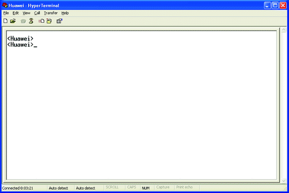Click the second <Huawei> prompt with cursor
This screenshot has width=289, height=193.
pyautogui.click(x=22, y=44)
